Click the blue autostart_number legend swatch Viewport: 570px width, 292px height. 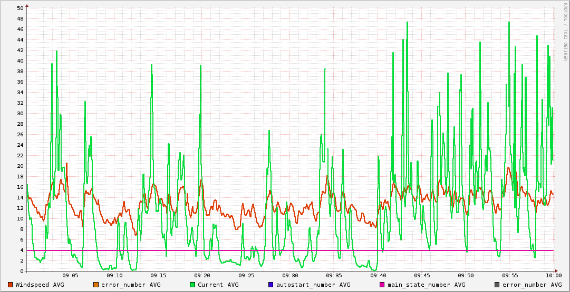270,285
